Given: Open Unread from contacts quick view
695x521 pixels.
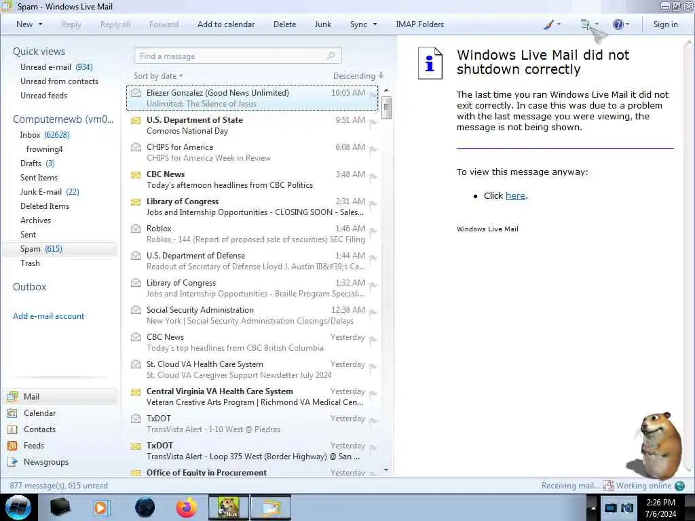Looking at the screenshot, I should [x=59, y=81].
